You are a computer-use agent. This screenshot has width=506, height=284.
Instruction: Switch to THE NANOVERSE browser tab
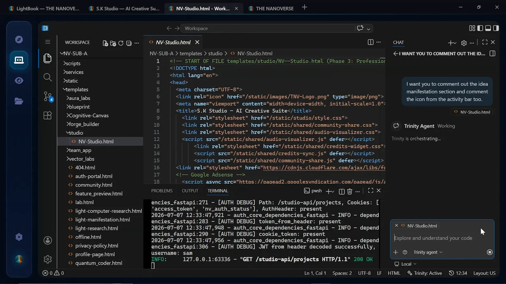click(x=271, y=9)
